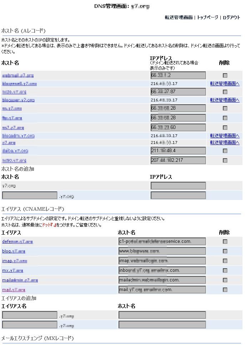This screenshot has width=245, height=345.
Task: Click IP address field ending in .87
Action: pyautogui.click(x=178, y=92)
